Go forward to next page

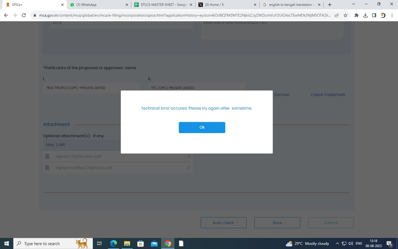(x=15, y=15)
